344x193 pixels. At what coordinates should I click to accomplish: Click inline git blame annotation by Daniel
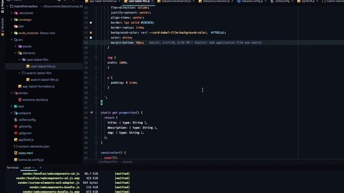coord(205,43)
